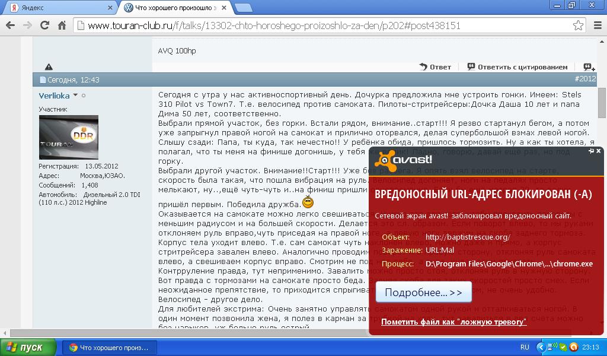Click the post document icon beside Сегодня, 12:43
607x356 pixels.
(43, 80)
